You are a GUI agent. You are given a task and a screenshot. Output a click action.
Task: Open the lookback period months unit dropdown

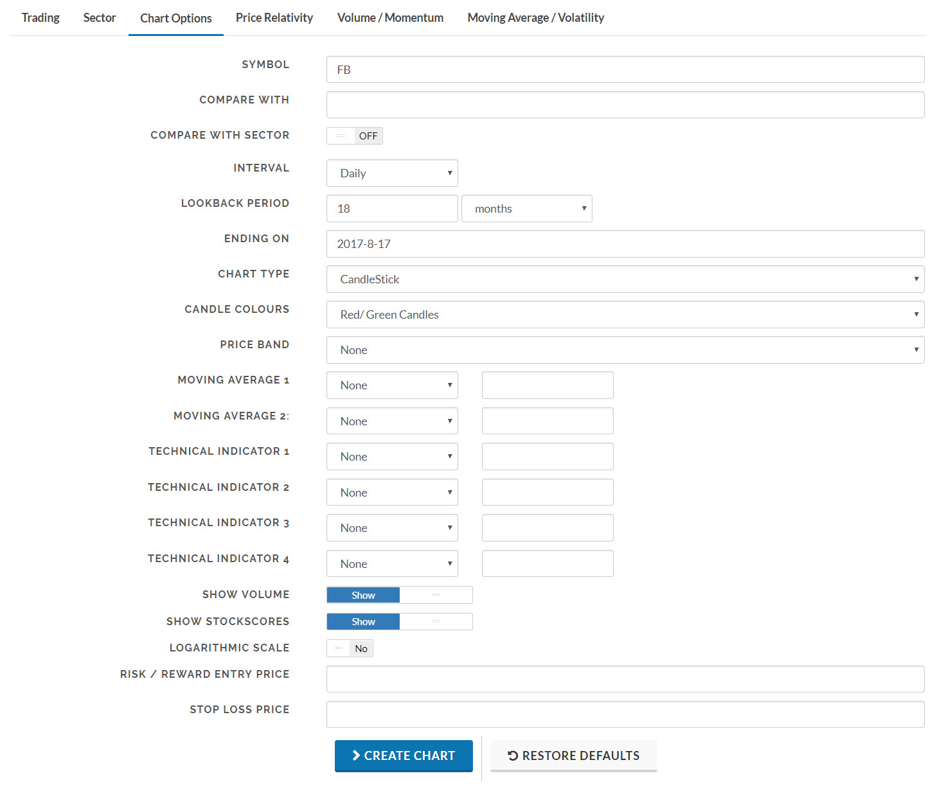(526, 209)
